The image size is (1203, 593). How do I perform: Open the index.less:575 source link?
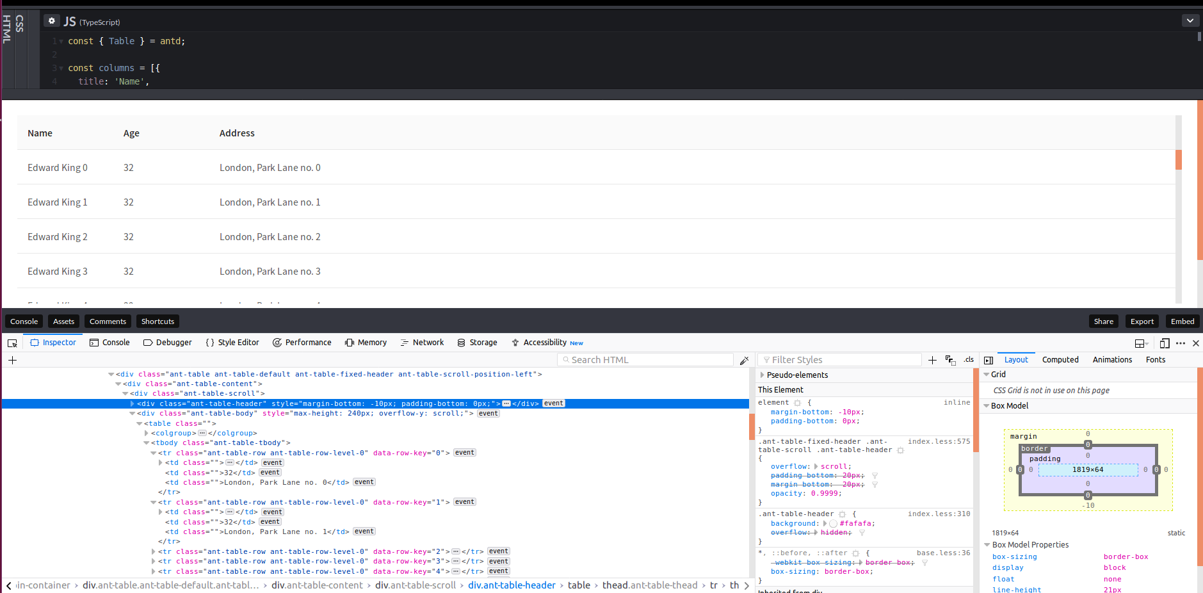point(939,441)
